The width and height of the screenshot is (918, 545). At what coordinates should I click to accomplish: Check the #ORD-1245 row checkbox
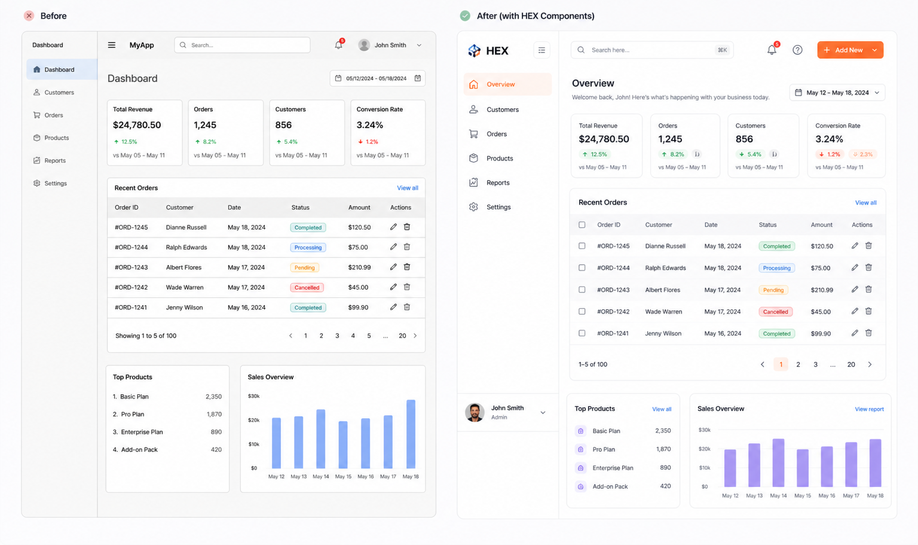point(582,246)
